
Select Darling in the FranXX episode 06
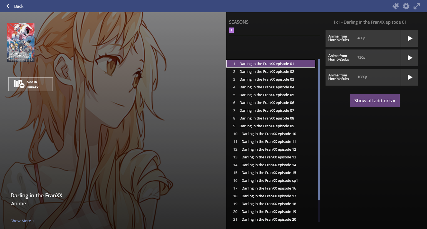(x=271, y=103)
